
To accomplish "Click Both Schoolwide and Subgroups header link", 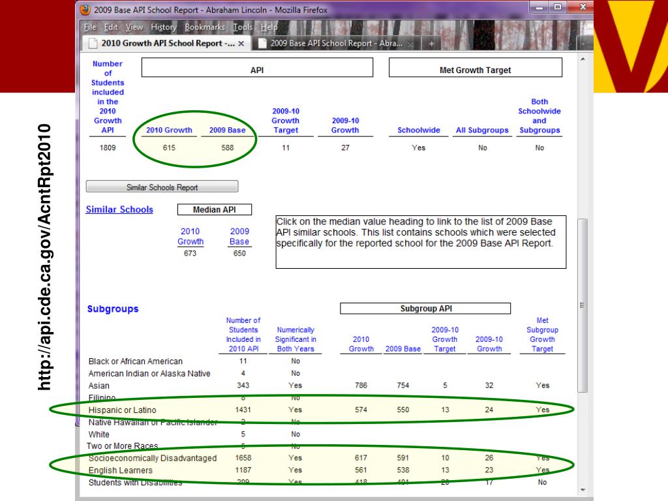I will 539,116.
